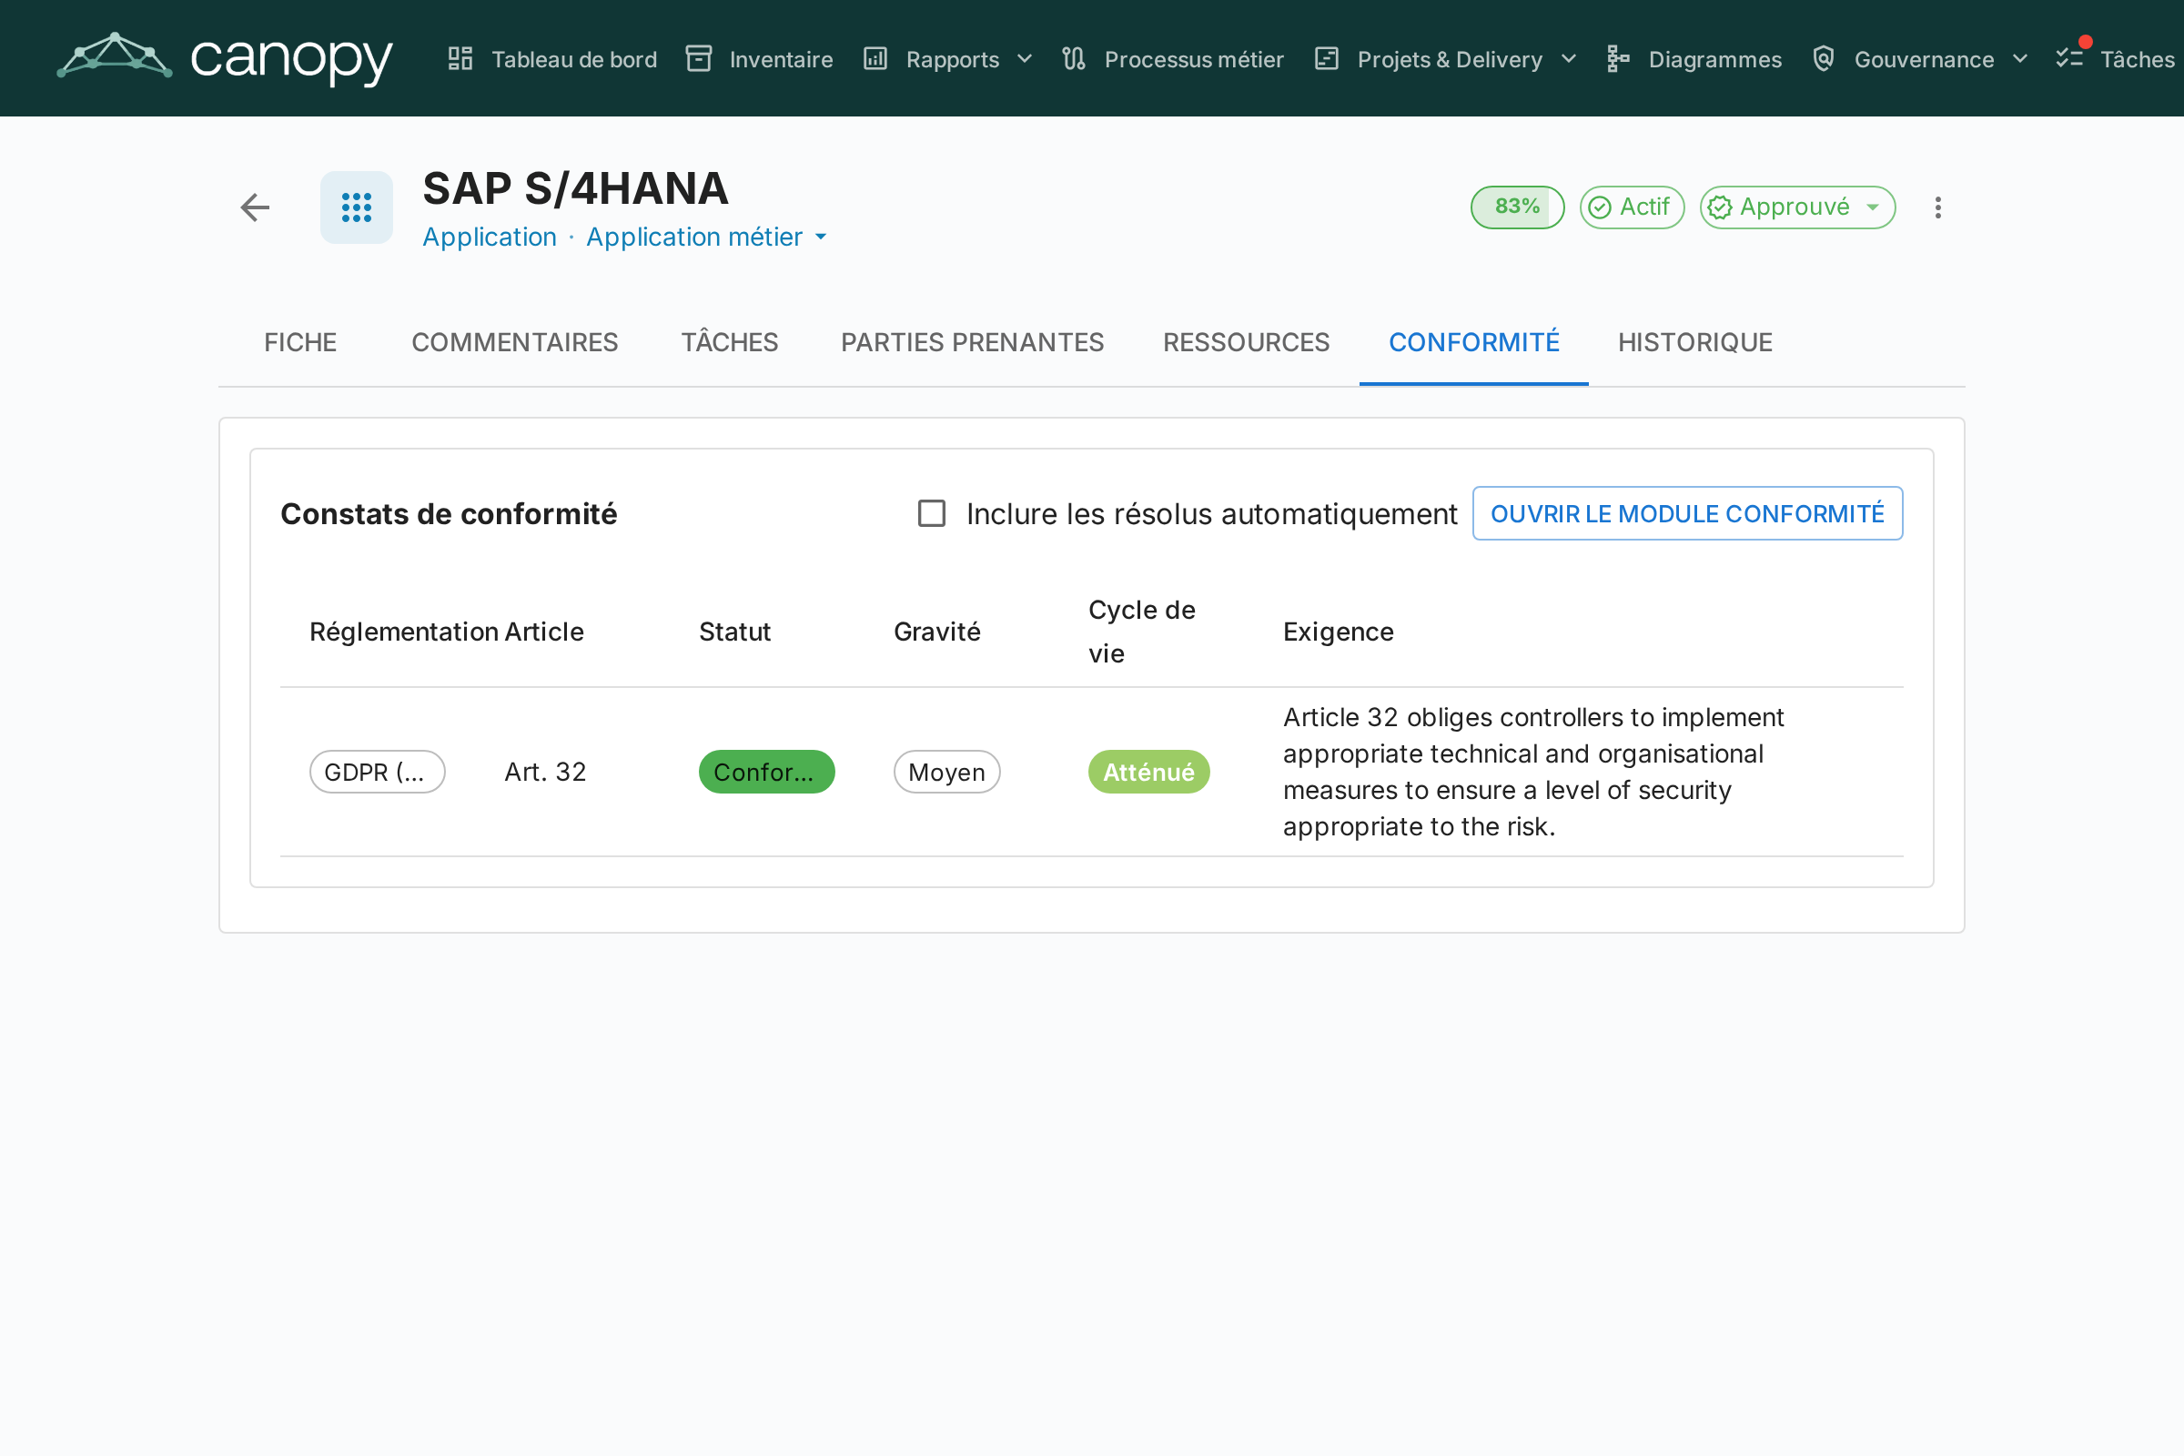This screenshot has height=1456, width=2184.
Task: Click the Application breadcrumb link
Action: (490, 238)
